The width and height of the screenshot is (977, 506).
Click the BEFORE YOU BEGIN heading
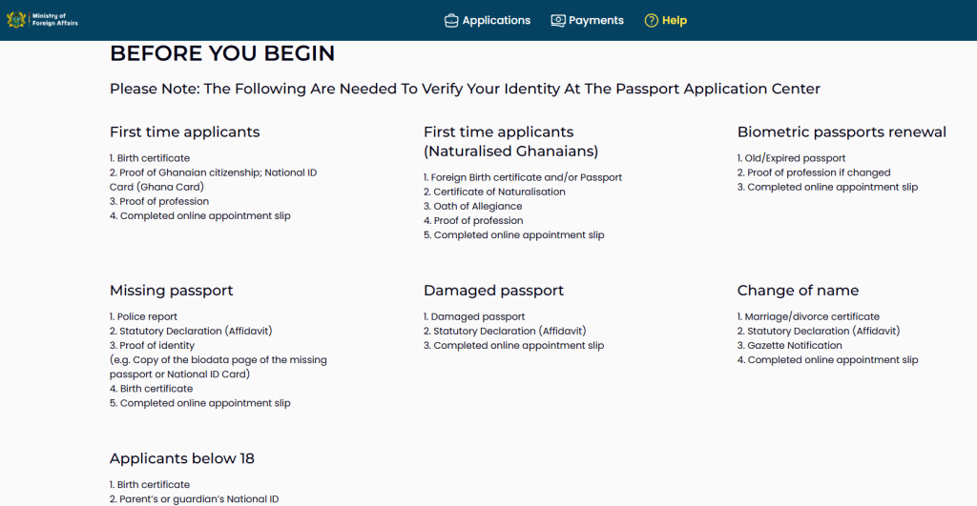tap(222, 53)
